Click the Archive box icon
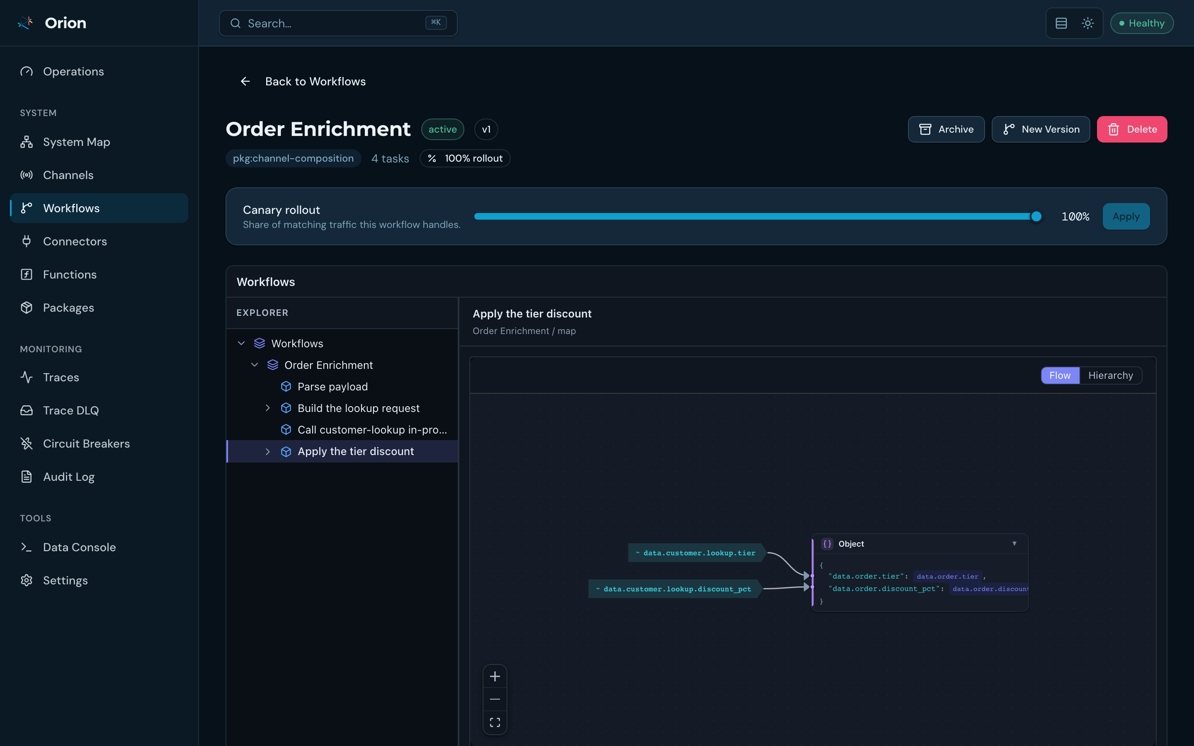The width and height of the screenshot is (1194, 746). pos(925,129)
